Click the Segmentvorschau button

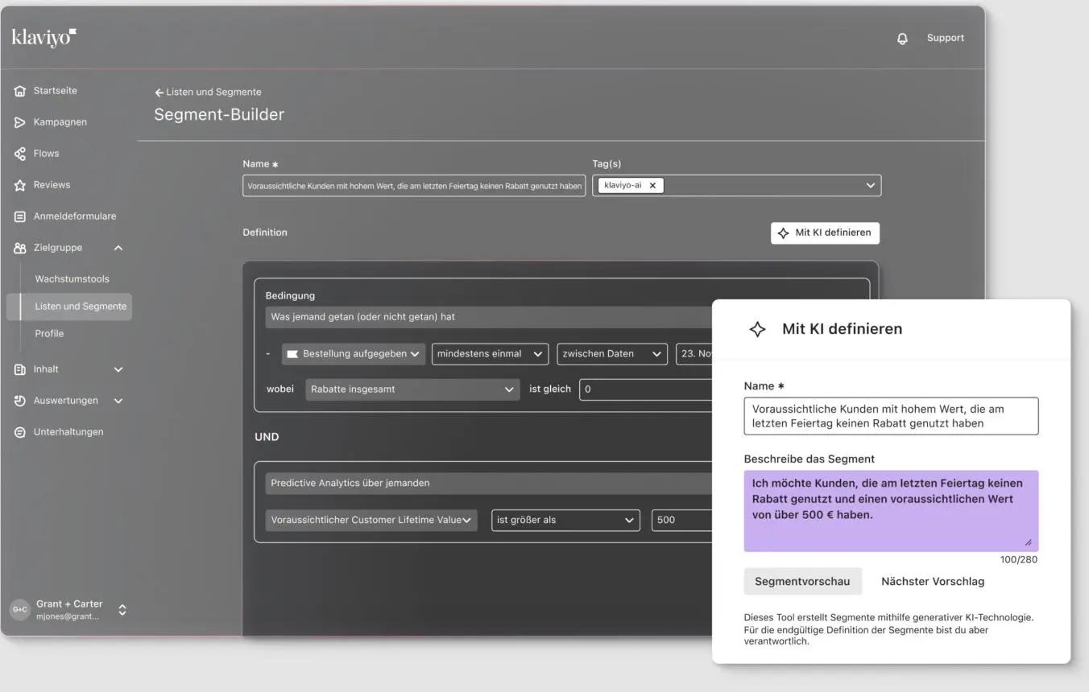point(802,581)
